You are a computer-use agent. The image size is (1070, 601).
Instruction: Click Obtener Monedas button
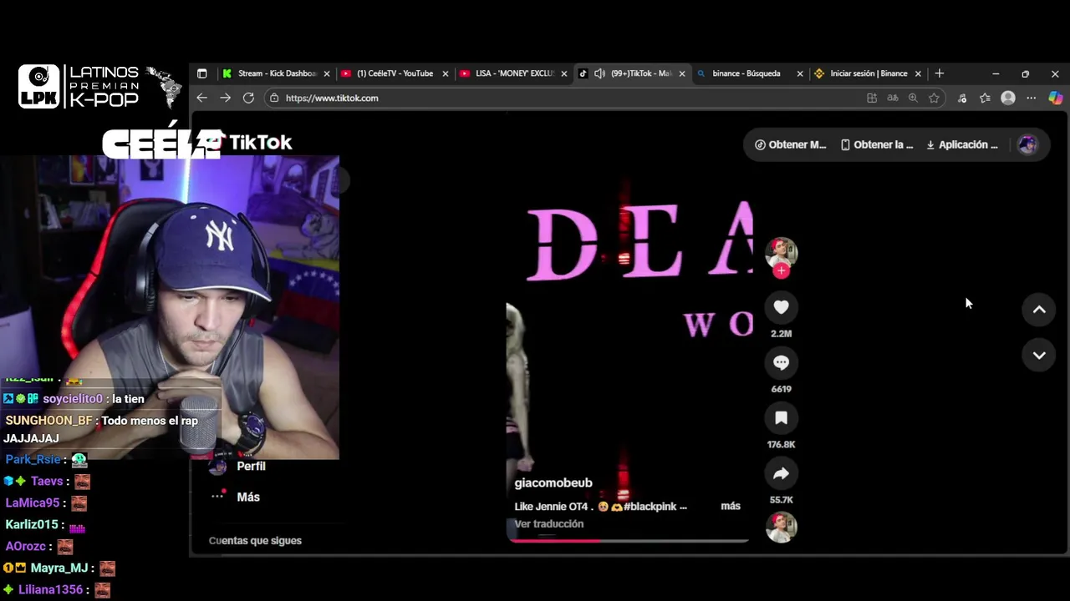coord(790,144)
